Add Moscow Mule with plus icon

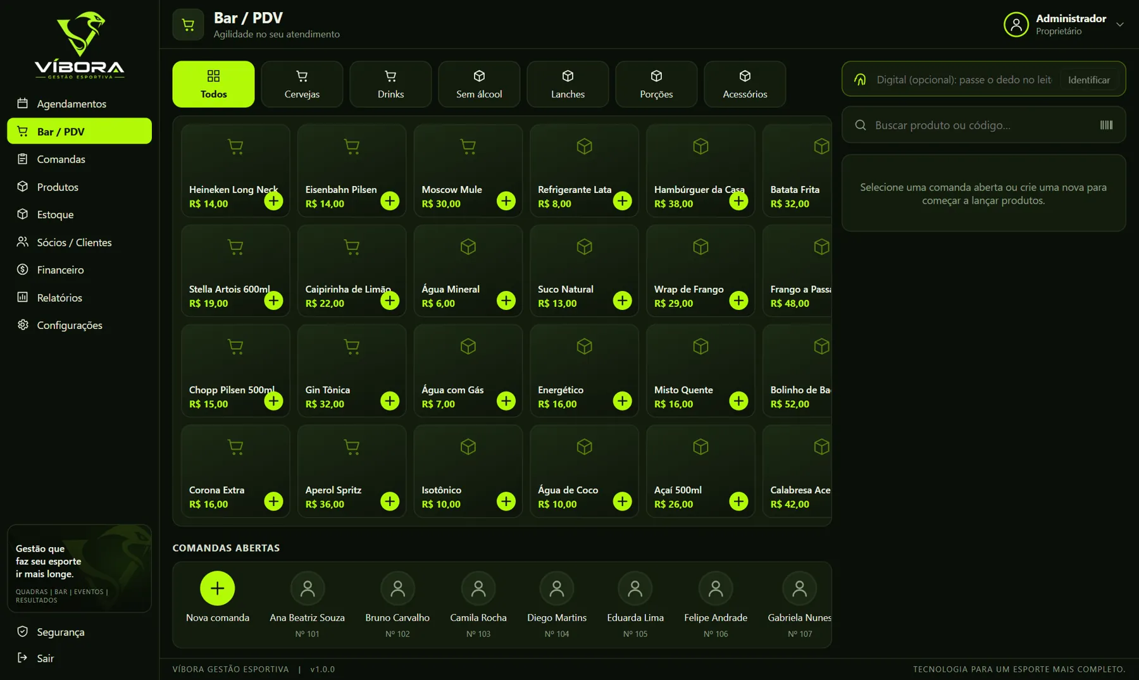(x=506, y=201)
